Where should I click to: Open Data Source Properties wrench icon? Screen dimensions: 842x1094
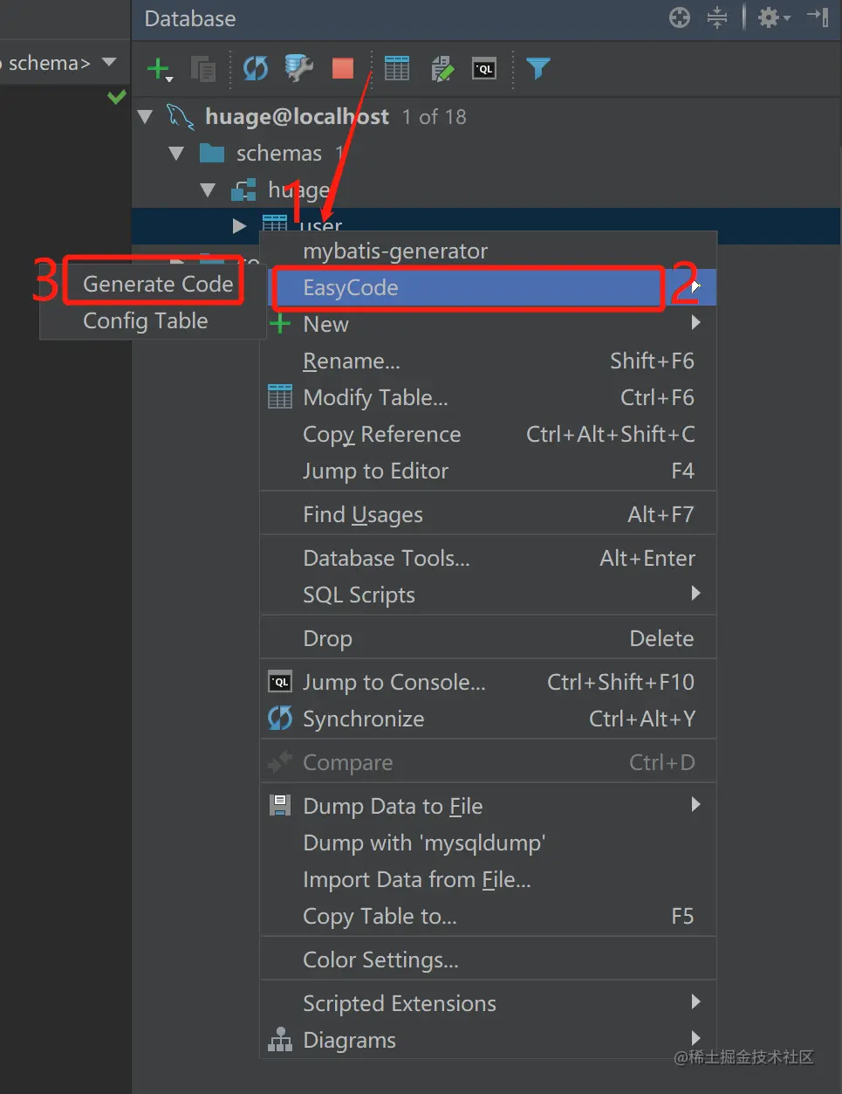click(x=299, y=67)
